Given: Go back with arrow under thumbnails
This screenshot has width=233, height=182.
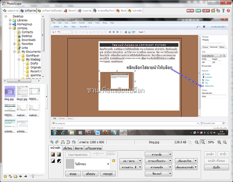Looking at the screenshot, I should 21,177.
